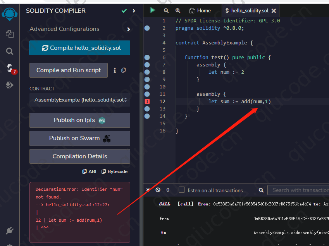Toggle breakpoint dot on line 6

coord(147,57)
